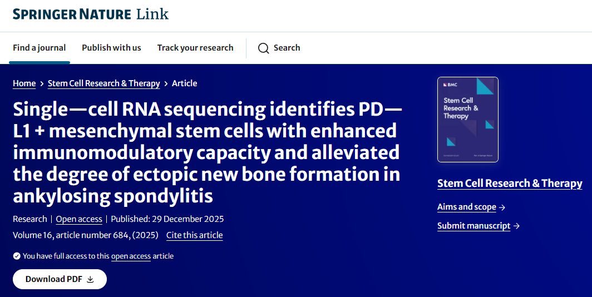
Task: Click the full access checkmark icon
Action: coord(17,256)
